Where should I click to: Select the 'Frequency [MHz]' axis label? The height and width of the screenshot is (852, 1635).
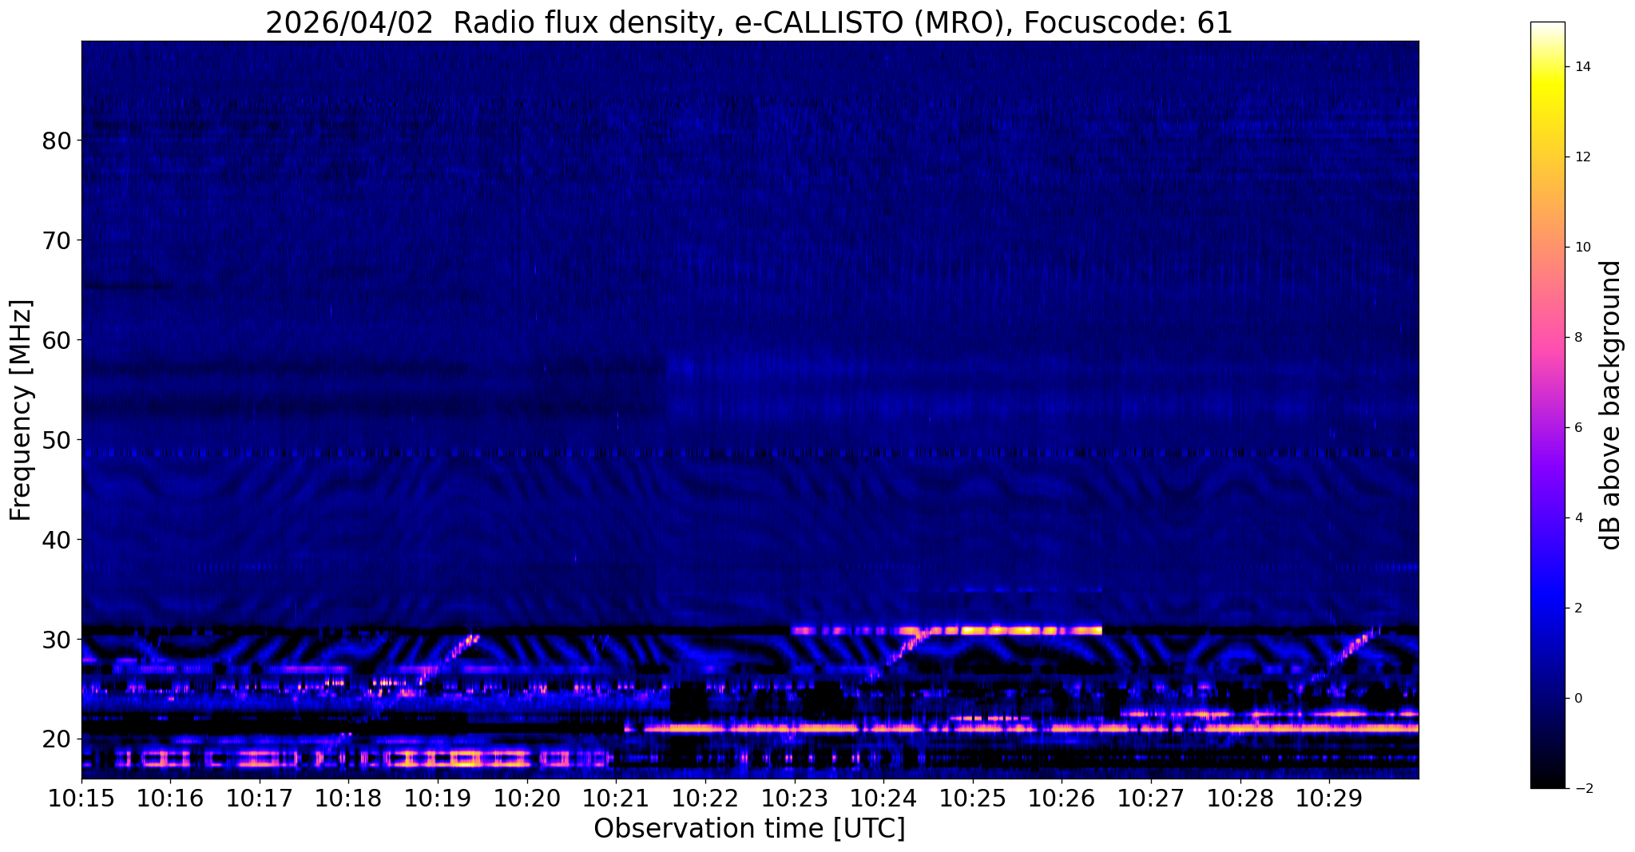pyautogui.click(x=21, y=410)
